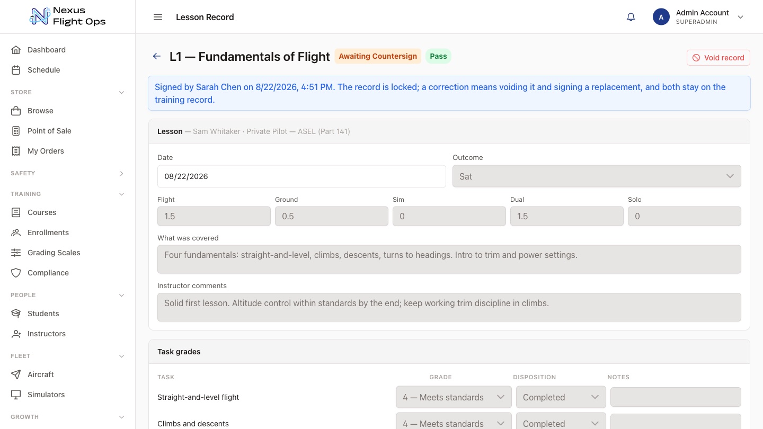Click the Courses list icon
Viewport: 763px width, 429px height.
(16, 212)
